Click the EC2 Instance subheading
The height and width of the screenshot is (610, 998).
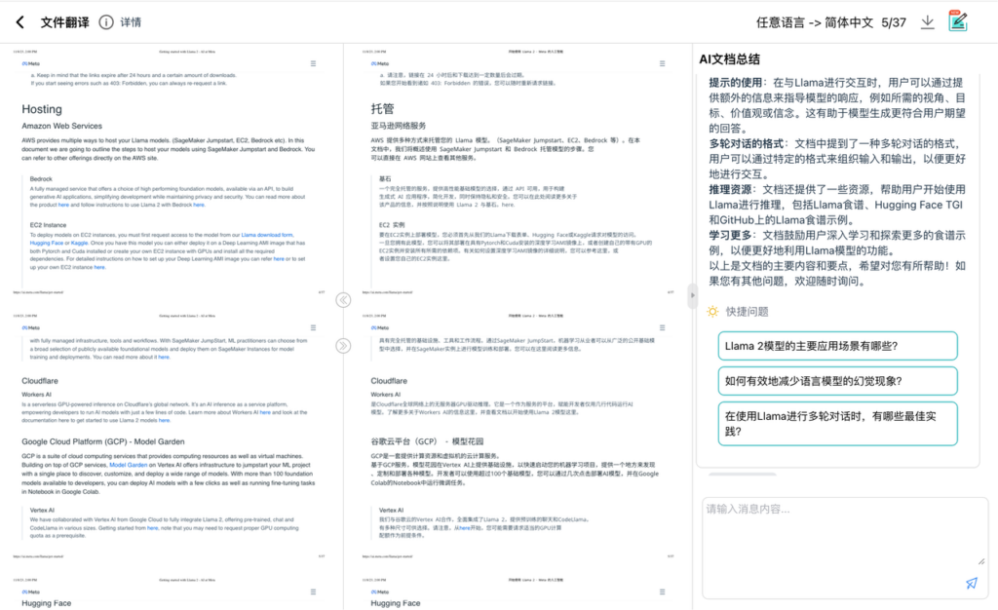(x=48, y=225)
